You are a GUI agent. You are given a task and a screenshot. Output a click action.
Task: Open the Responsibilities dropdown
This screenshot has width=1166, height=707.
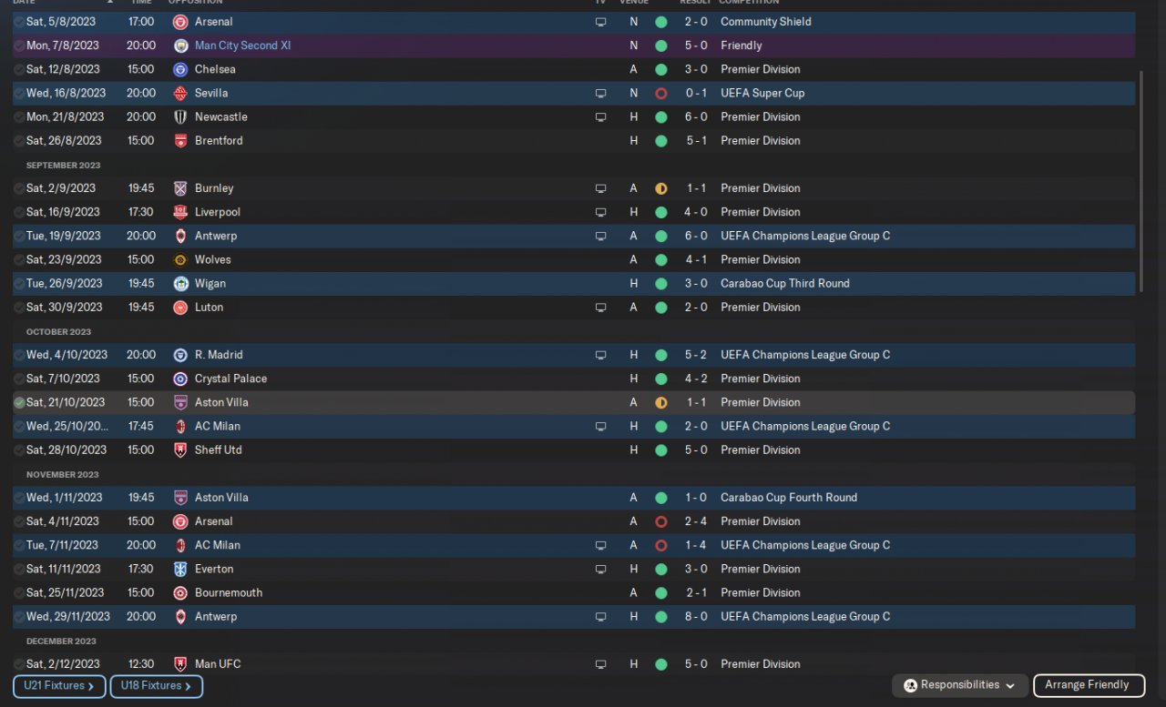click(x=960, y=685)
